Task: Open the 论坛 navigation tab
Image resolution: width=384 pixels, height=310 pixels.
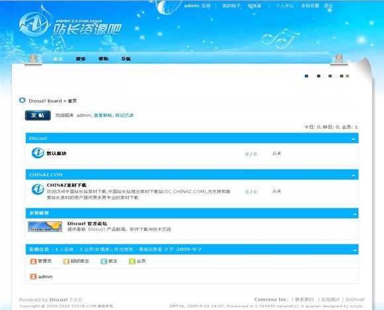Action: point(58,59)
